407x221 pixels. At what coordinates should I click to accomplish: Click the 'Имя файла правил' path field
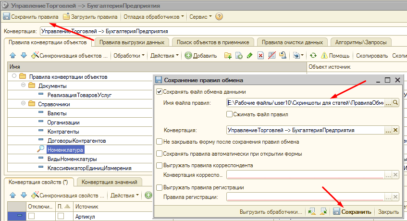(x=305, y=103)
